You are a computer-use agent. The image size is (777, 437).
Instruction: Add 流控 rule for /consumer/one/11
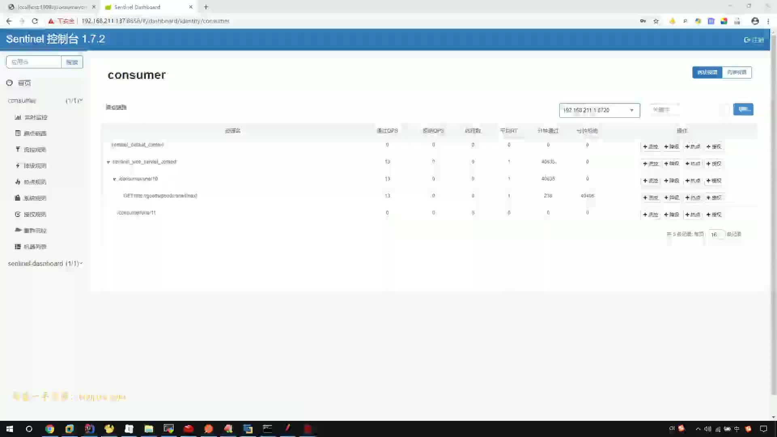(651, 215)
